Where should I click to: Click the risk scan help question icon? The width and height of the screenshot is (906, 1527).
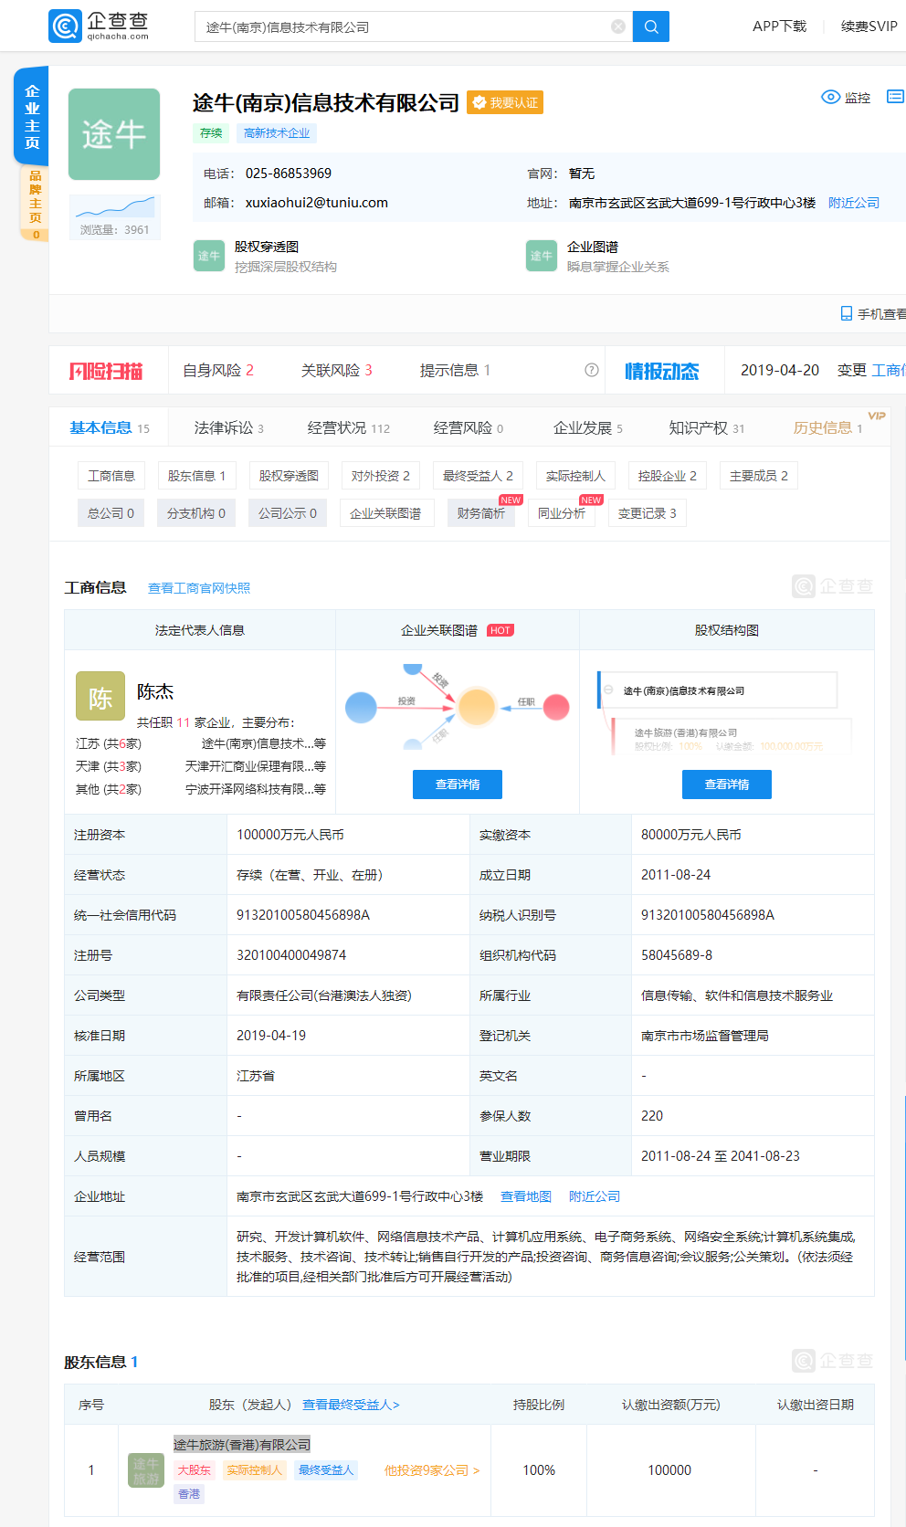pyautogui.click(x=592, y=370)
